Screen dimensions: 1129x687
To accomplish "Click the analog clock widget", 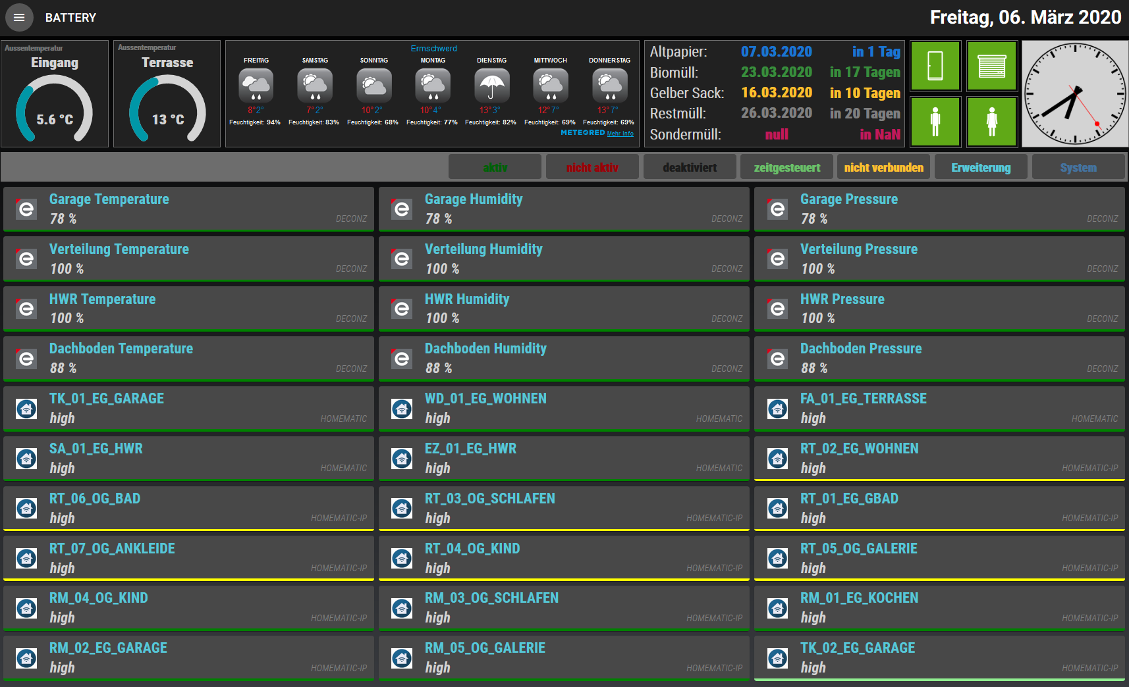I will point(1075,93).
